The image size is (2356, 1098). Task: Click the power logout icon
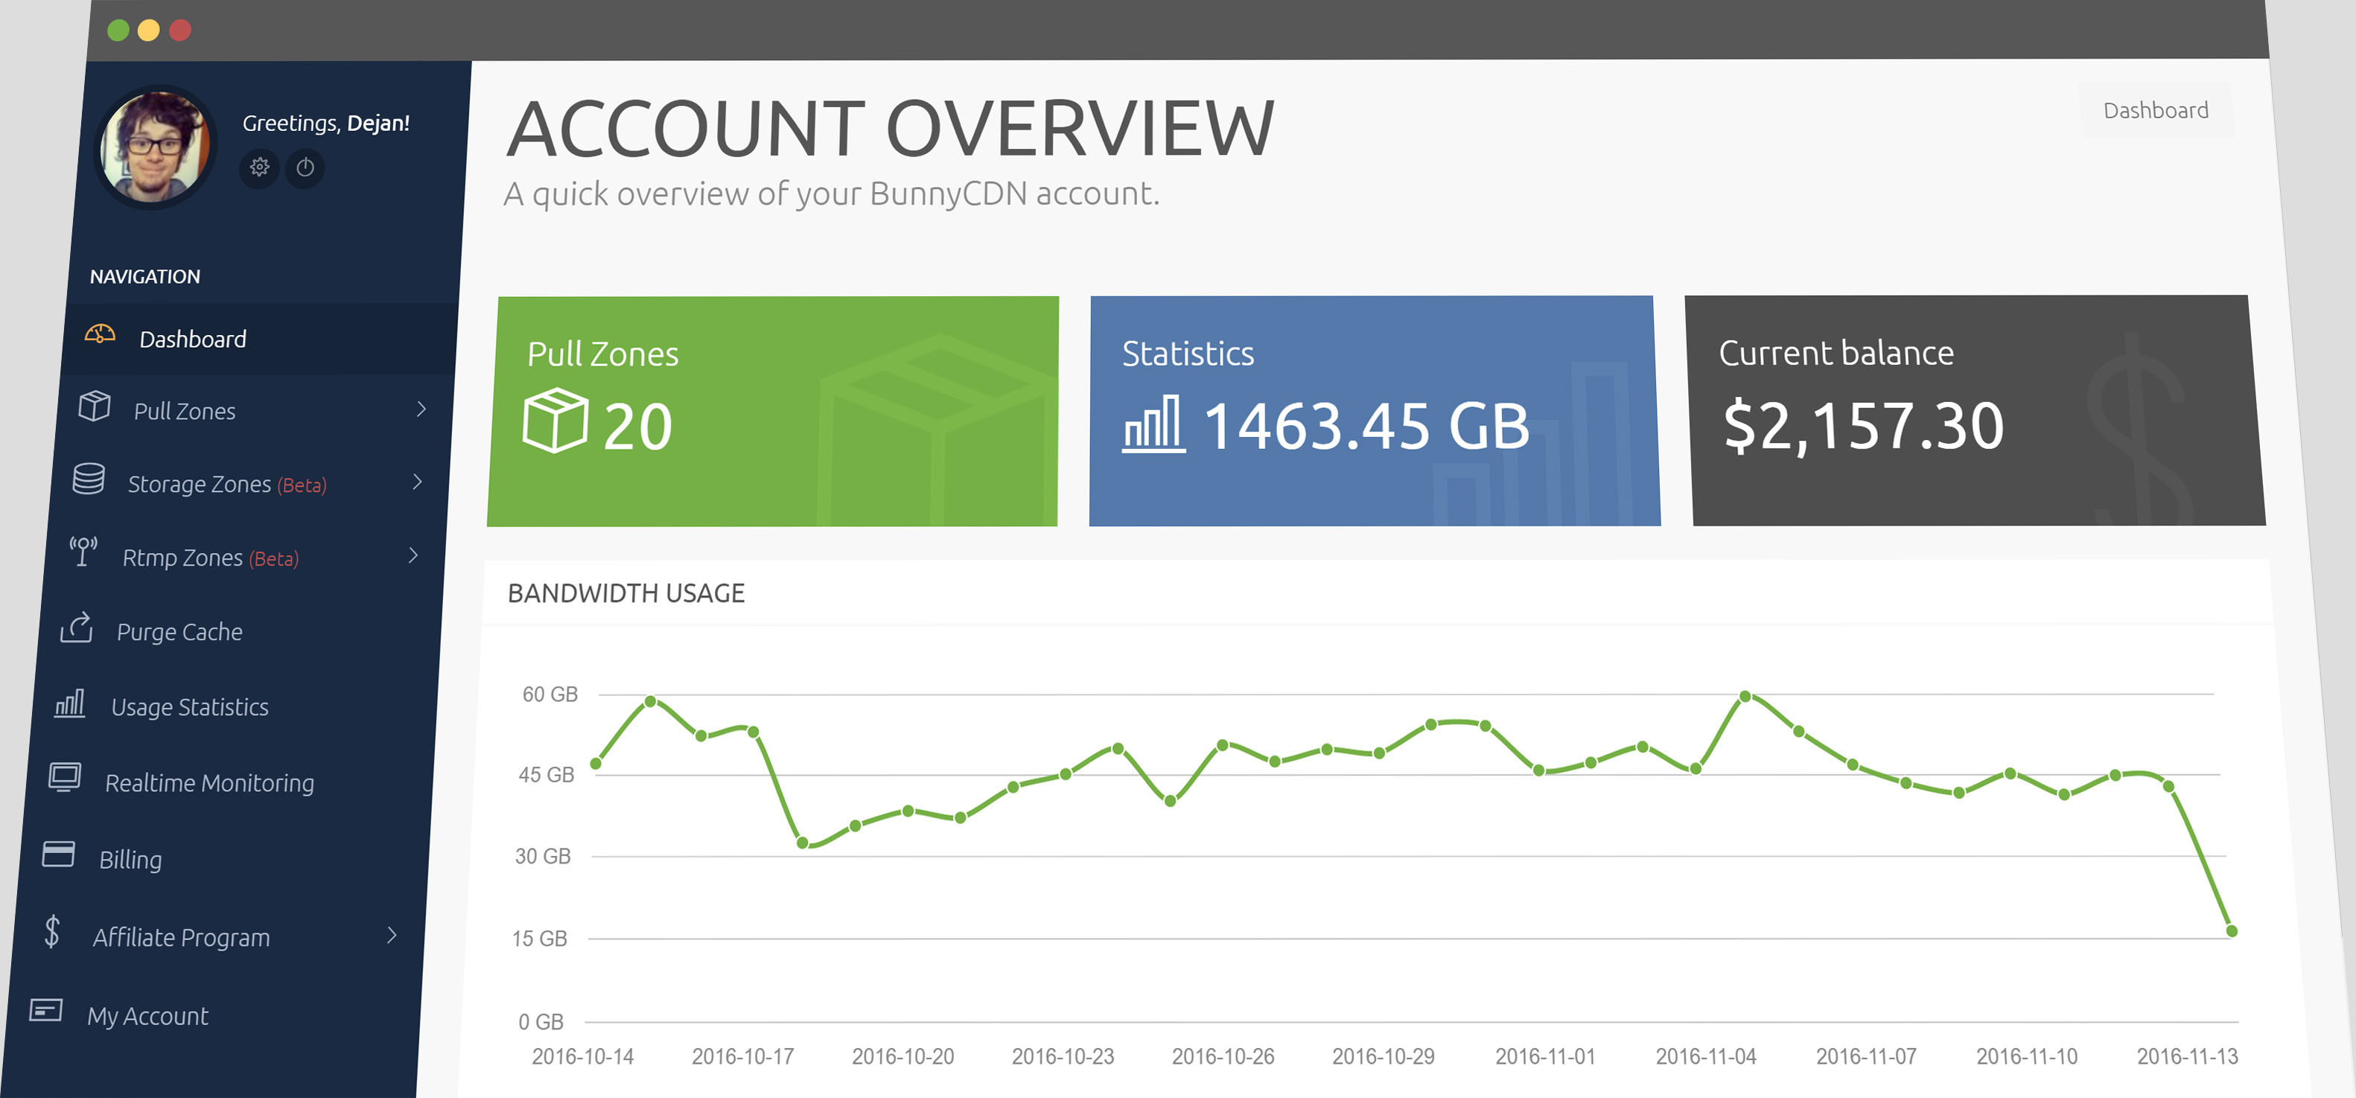[x=305, y=167]
